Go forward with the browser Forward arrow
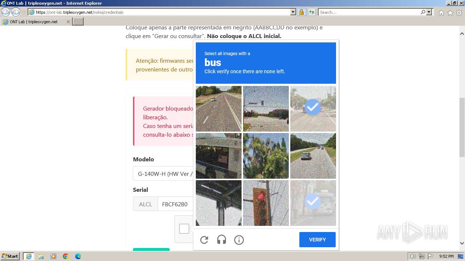This screenshot has height=261, width=465. coord(16,12)
